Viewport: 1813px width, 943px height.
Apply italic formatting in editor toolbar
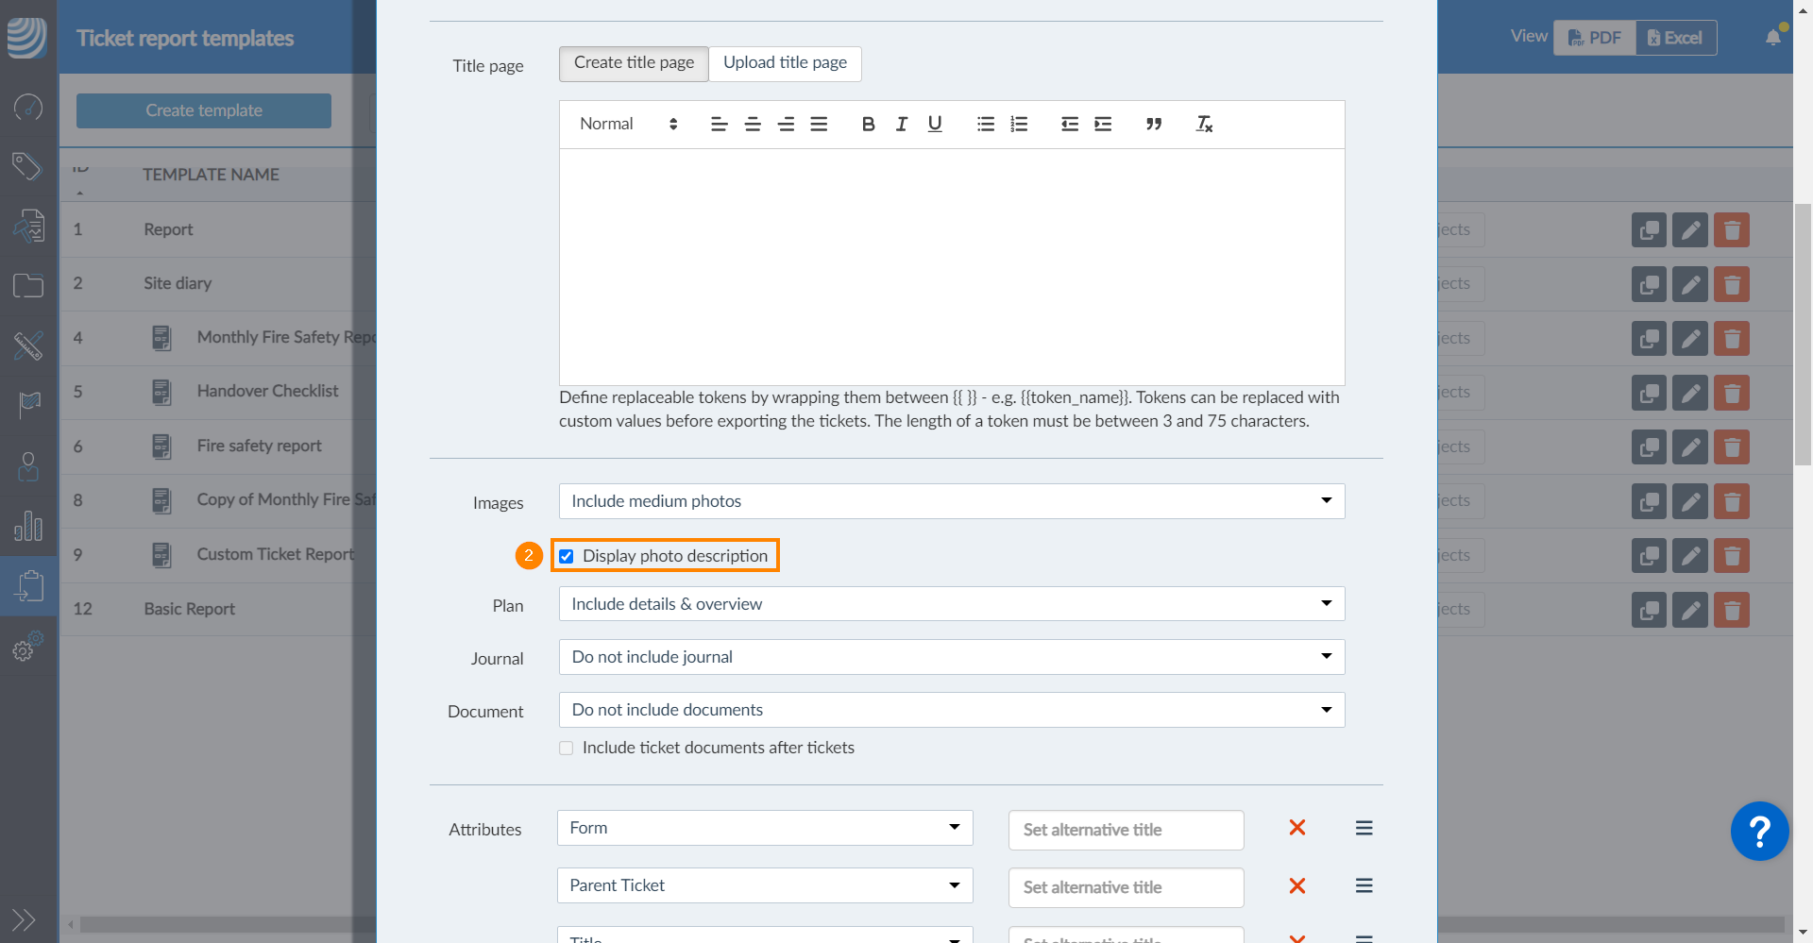point(901,124)
